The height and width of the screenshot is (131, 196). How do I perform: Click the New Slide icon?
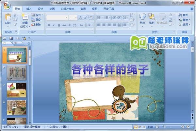coord(25,17)
